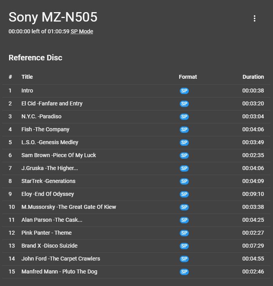Click the SP Mode label in header
The width and height of the screenshot is (273, 286).
(82, 31)
